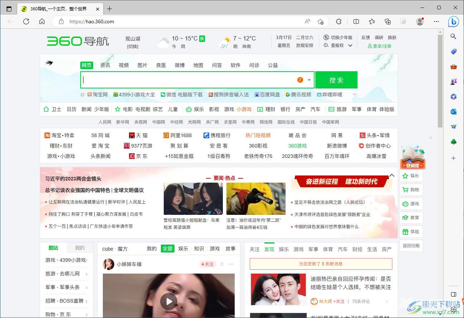The width and height of the screenshot is (464, 318).
Task: Open the sidebar Shopping tag icon
Action: click(454, 52)
